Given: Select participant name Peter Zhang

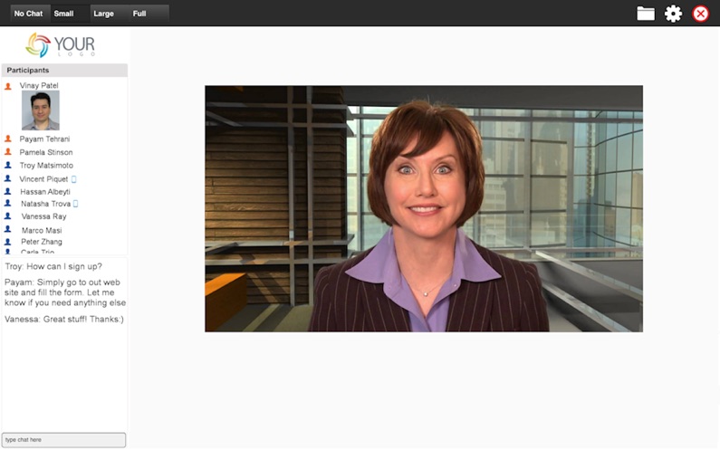Looking at the screenshot, I should point(42,242).
